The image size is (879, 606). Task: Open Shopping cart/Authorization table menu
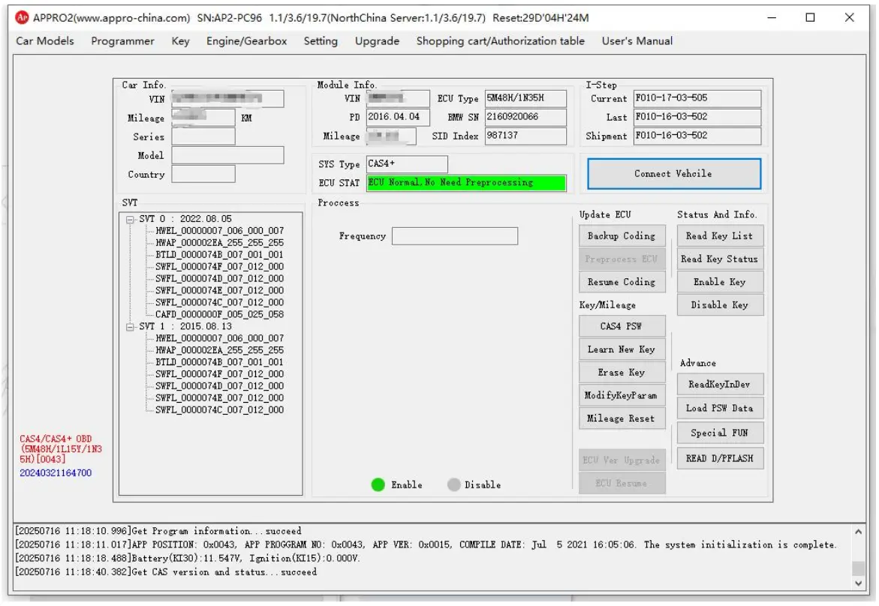tap(500, 41)
